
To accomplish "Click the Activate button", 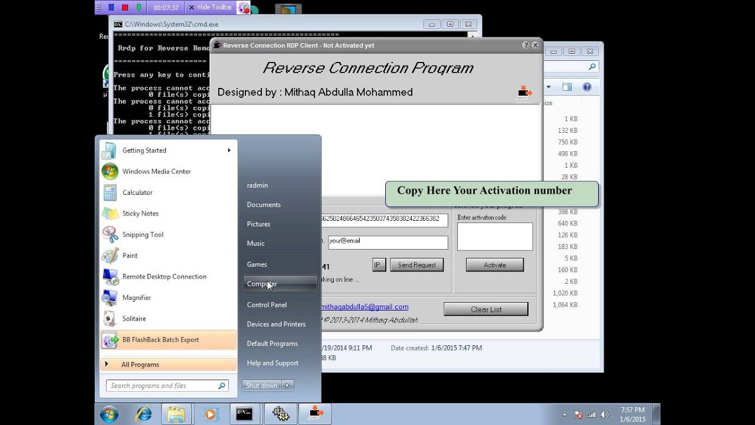I will (495, 265).
